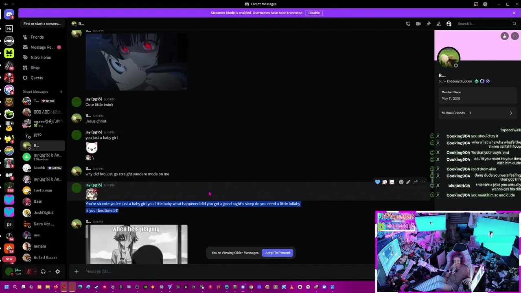The image size is (521, 293).
Task: Open Message Requests in sidebar
Action: pyautogui.click(x=42, y=47)
